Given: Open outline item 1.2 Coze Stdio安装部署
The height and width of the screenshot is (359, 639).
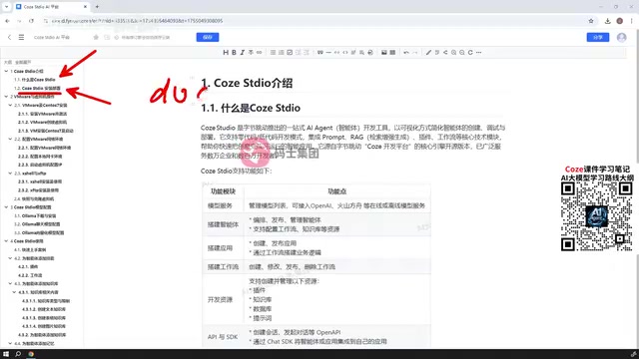Looking at the screenshot, I should click(x=37, y=89).
